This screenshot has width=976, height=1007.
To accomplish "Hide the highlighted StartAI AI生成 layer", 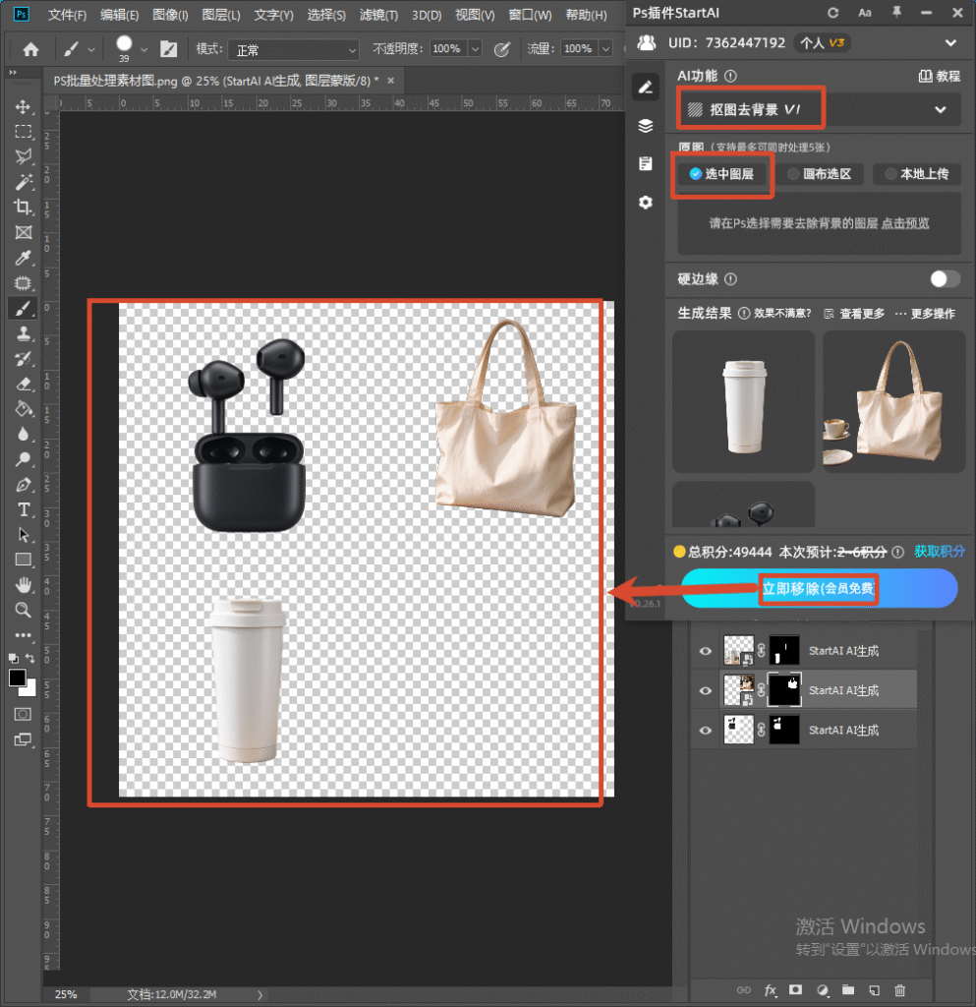I will [705, 690].
